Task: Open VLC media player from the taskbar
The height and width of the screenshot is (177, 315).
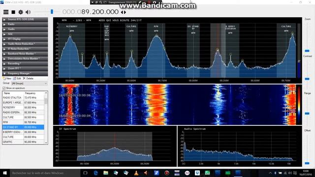Action: click(x=136, y=173)
